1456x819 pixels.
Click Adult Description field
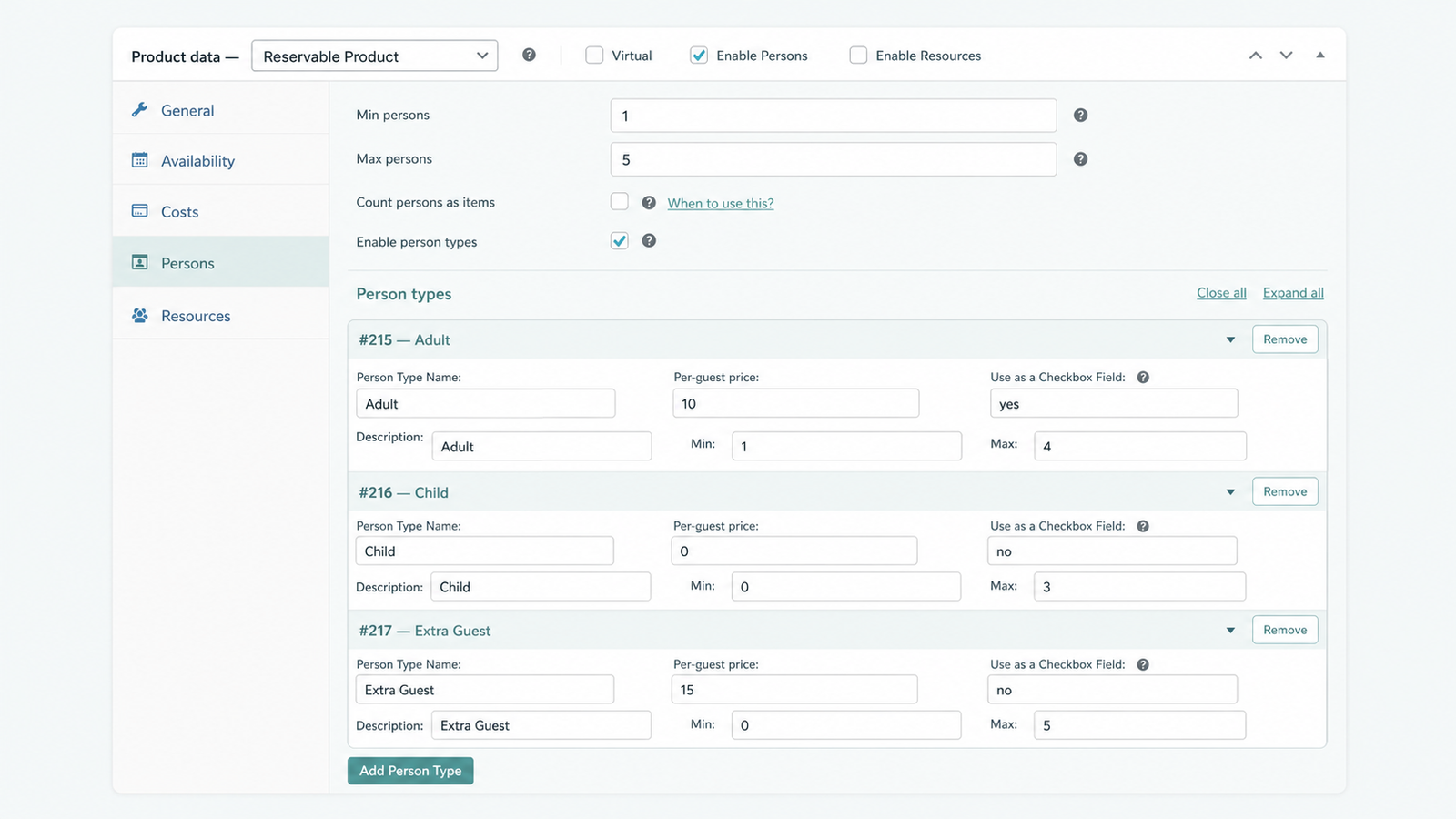541,446
